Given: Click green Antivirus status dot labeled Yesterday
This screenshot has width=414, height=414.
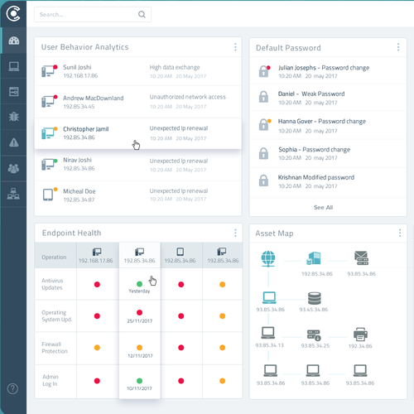Looking at the screenshot, I should pyautogui.click(x=139, y=284).
